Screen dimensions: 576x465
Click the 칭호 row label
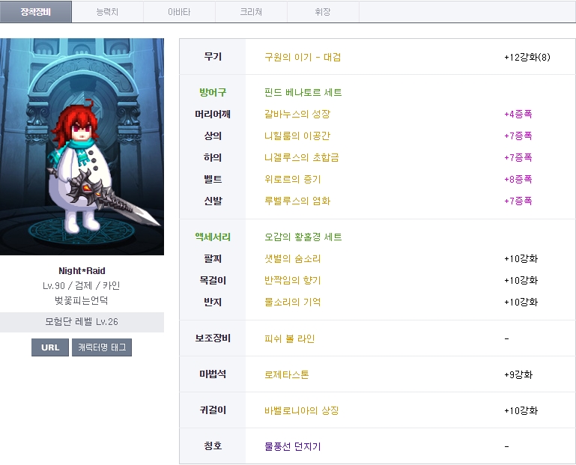point(213,446)
